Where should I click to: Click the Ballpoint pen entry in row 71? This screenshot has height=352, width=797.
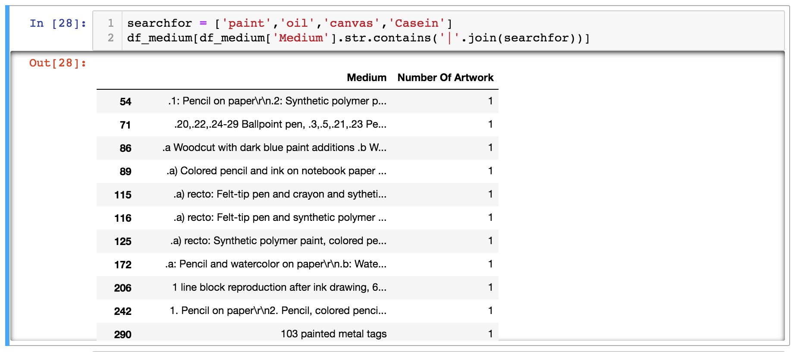[280, 125]
